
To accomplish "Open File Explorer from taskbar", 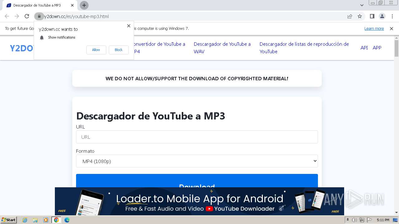I will click(35, 220).
